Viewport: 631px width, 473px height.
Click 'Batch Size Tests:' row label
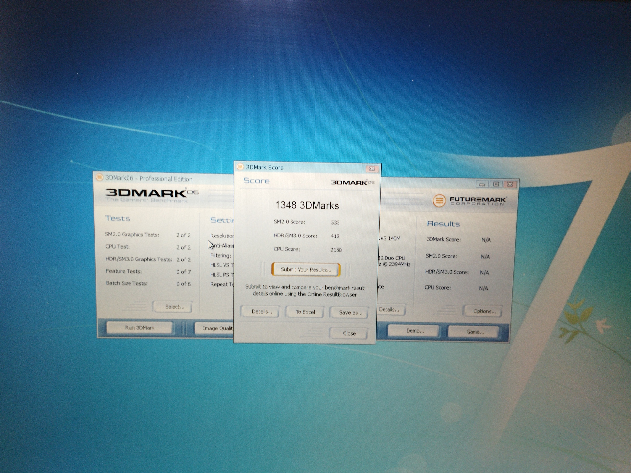[x=127, y=283]
